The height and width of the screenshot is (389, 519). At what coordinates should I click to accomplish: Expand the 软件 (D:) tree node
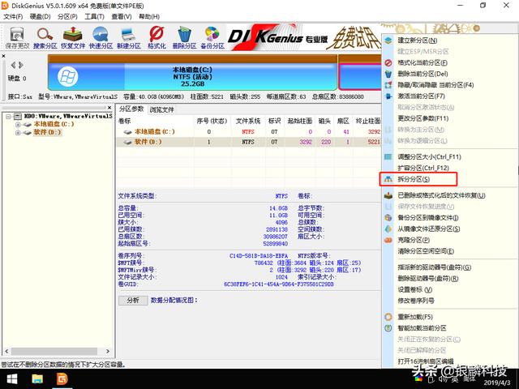tap(18, 133)
